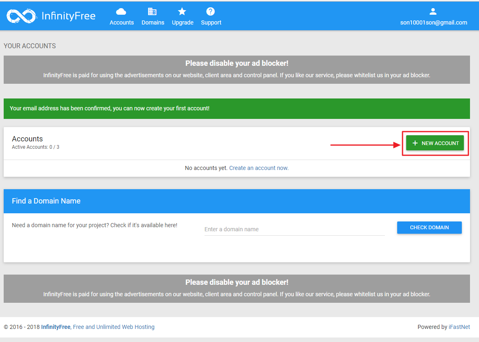The height and width of the screenshot is (342, 479).
Task: Select the Accounts menu item
Action: pyautogui.click(x=121, y=22)
